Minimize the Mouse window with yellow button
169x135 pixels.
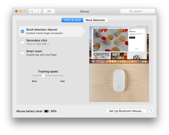click(21, 11)
